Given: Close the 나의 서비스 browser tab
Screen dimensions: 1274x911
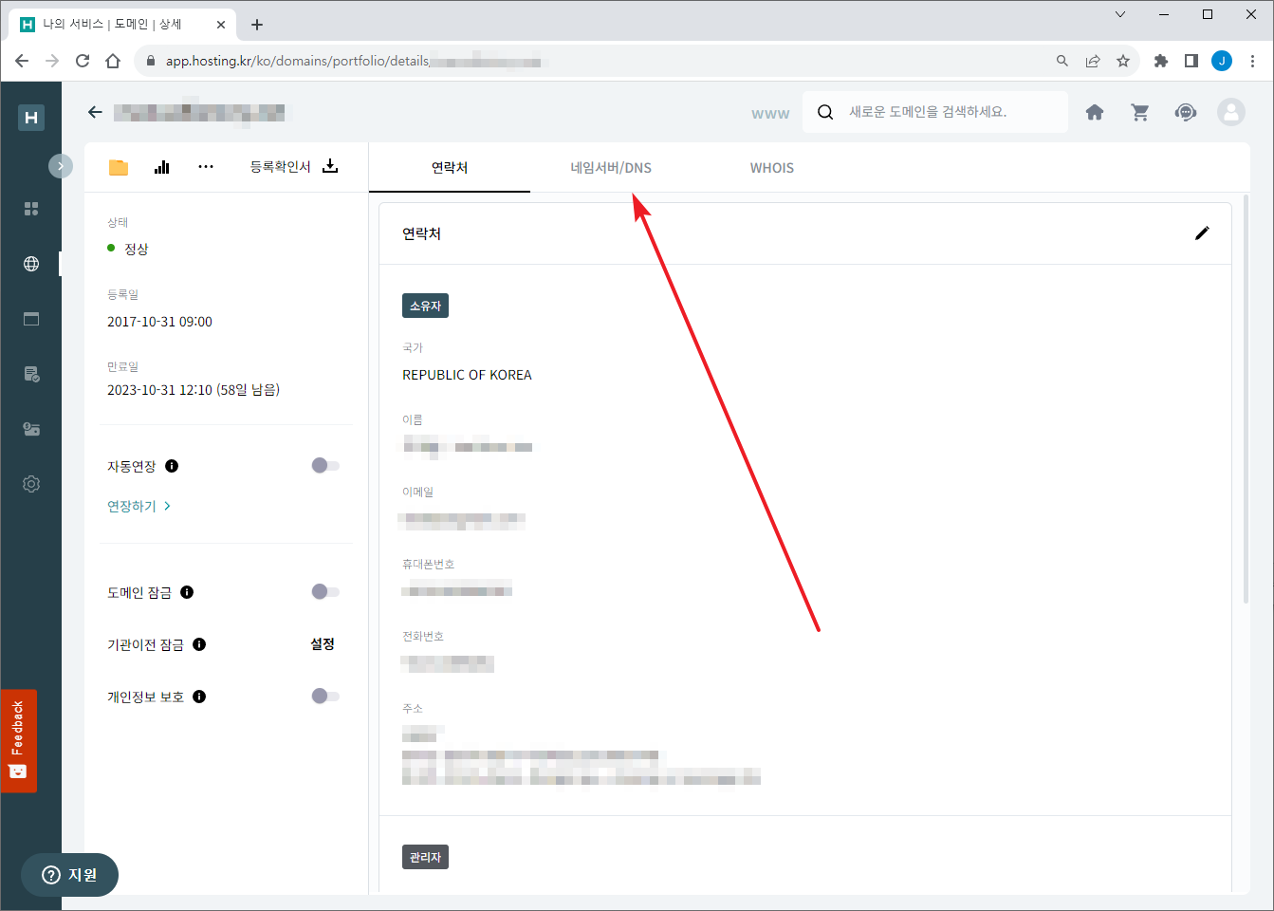Looking at the screenshot, I should (221, 25).
